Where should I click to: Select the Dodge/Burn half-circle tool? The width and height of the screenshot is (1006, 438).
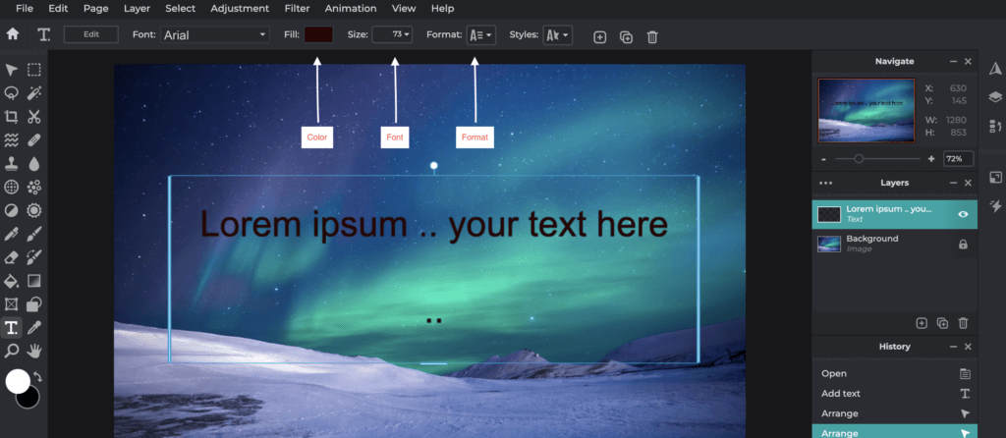[x=11, y=210]
